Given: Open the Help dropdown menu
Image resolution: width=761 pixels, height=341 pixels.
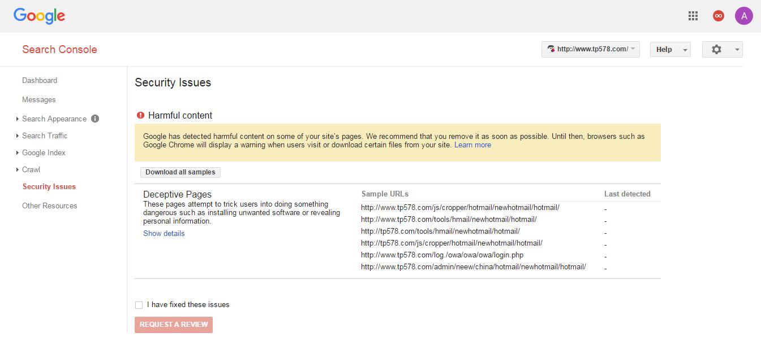Looking at the screenshot, I should point(670,49).
